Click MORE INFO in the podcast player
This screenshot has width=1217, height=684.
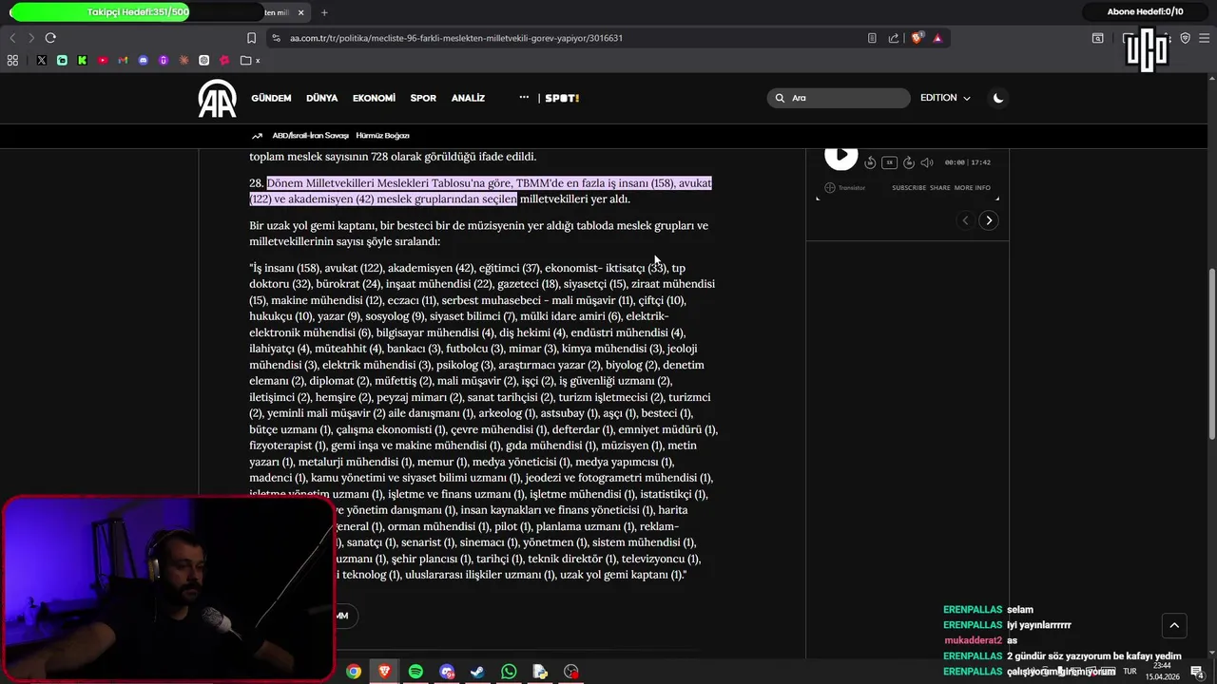coord(973,187)
